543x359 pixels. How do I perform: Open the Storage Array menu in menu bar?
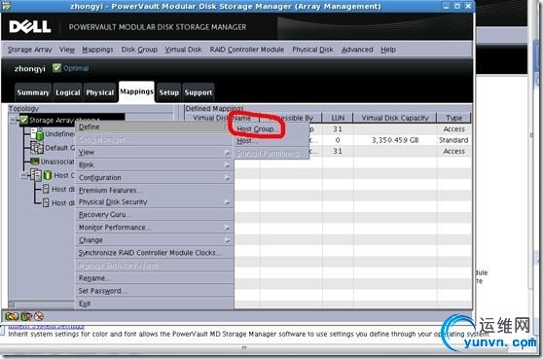[x=30, y=50]
